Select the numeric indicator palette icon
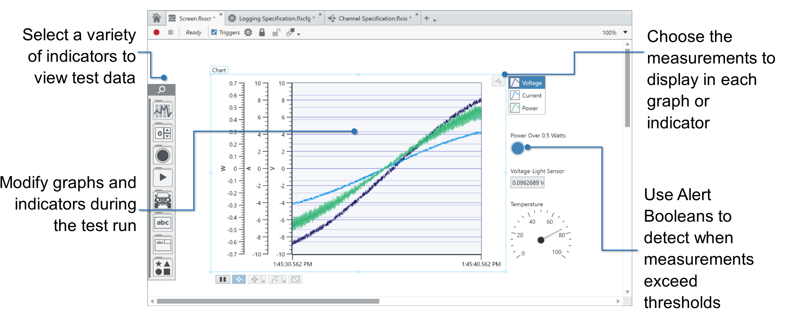Screen dimensions: 800x333 162,133
